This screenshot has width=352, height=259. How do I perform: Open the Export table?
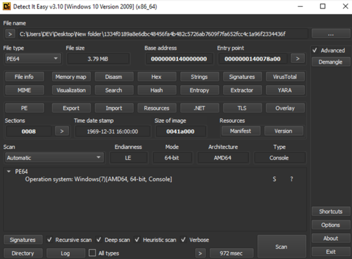pyautogui.click(x=71, y=108)
